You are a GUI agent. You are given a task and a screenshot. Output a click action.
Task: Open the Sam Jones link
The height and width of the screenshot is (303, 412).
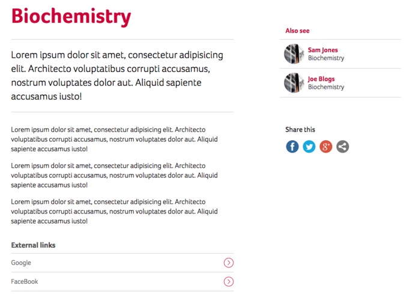323,50
